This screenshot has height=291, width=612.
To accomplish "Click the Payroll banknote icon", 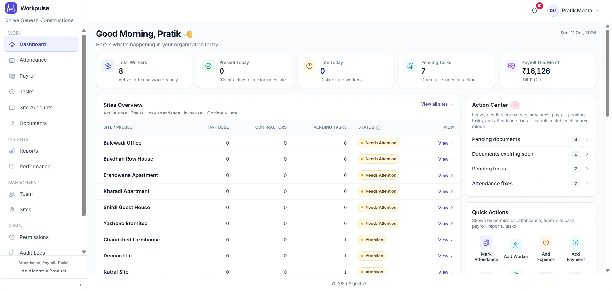I will tap(12, 76).
